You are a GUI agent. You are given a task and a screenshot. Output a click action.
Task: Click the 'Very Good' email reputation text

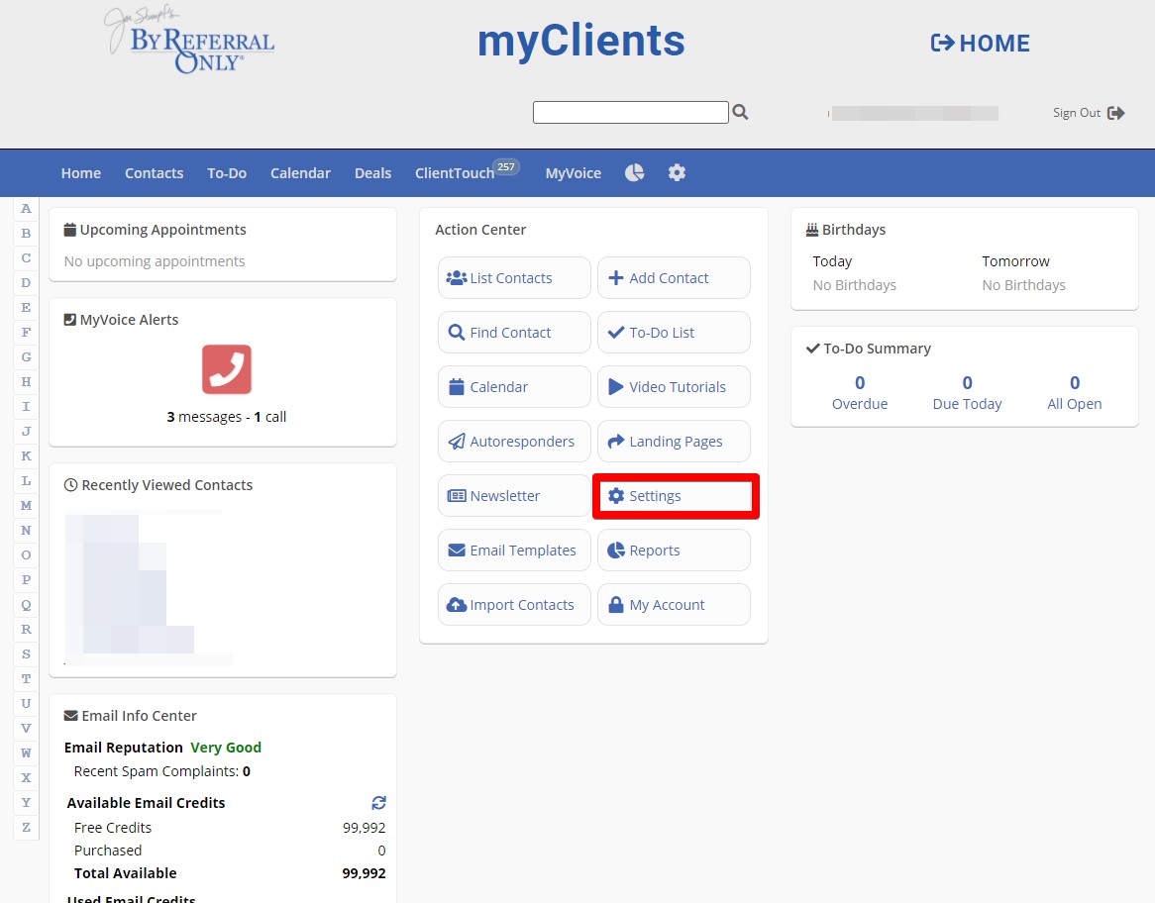coord(226,748)
